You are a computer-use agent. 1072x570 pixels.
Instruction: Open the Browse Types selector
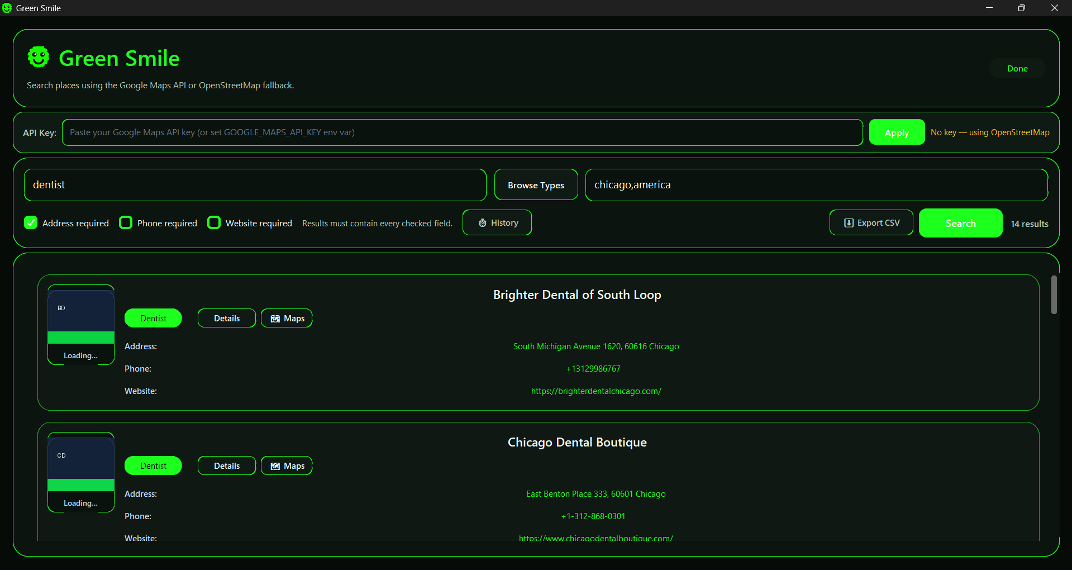point(536,185)
